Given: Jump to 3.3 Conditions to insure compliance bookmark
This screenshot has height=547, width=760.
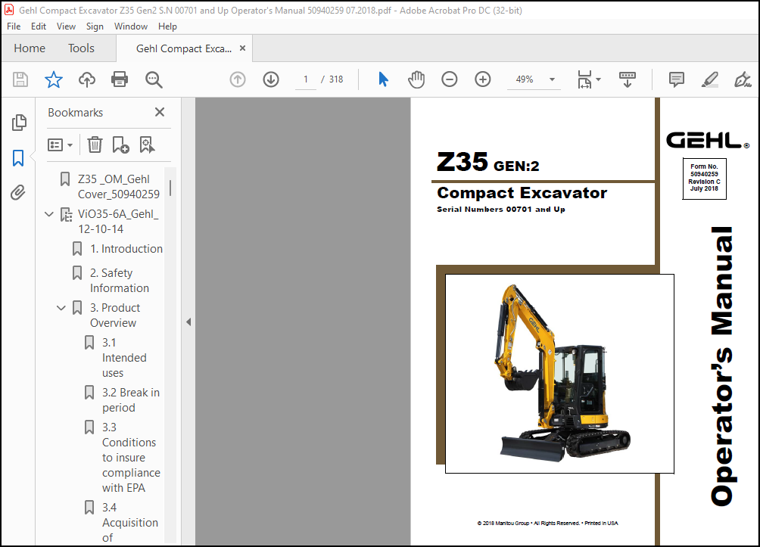Looking at the screenshot, I should tap(131, 458).
